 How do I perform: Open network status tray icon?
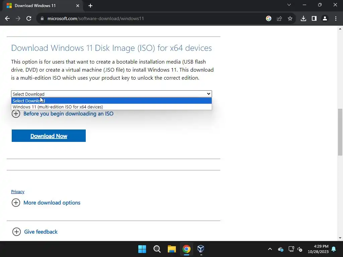coord(291,249)
